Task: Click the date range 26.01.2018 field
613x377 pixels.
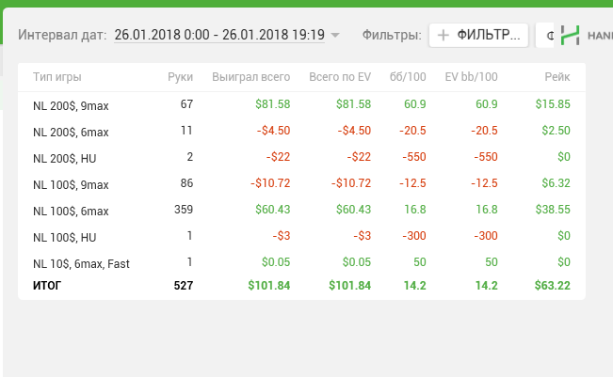Action: tap(218, 36)
